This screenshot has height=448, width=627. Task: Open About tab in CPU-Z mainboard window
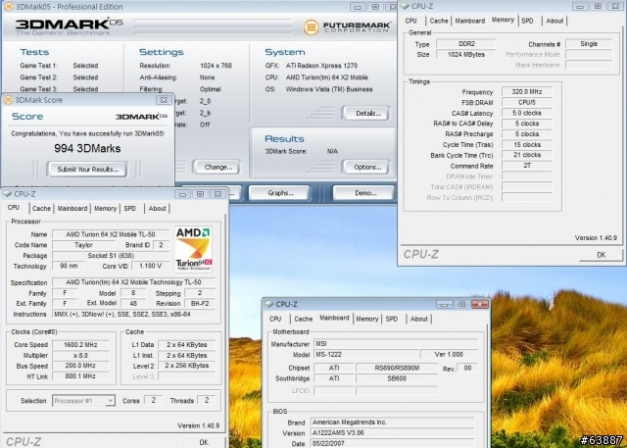point(419,319)
